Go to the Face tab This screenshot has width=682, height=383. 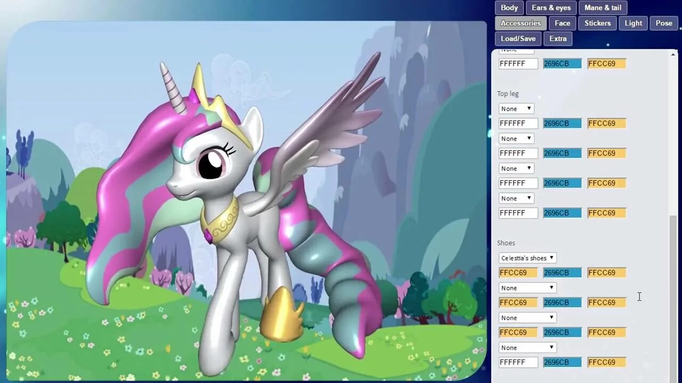[x=562, y=23]
